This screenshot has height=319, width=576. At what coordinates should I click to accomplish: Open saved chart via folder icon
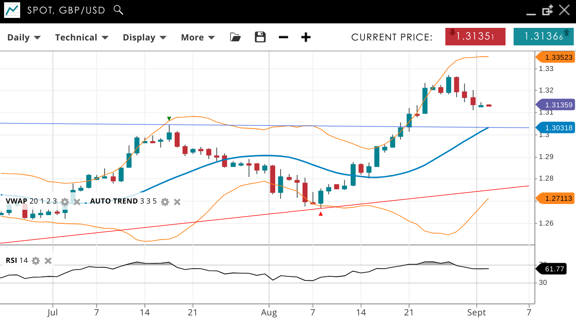coord(235,37)
